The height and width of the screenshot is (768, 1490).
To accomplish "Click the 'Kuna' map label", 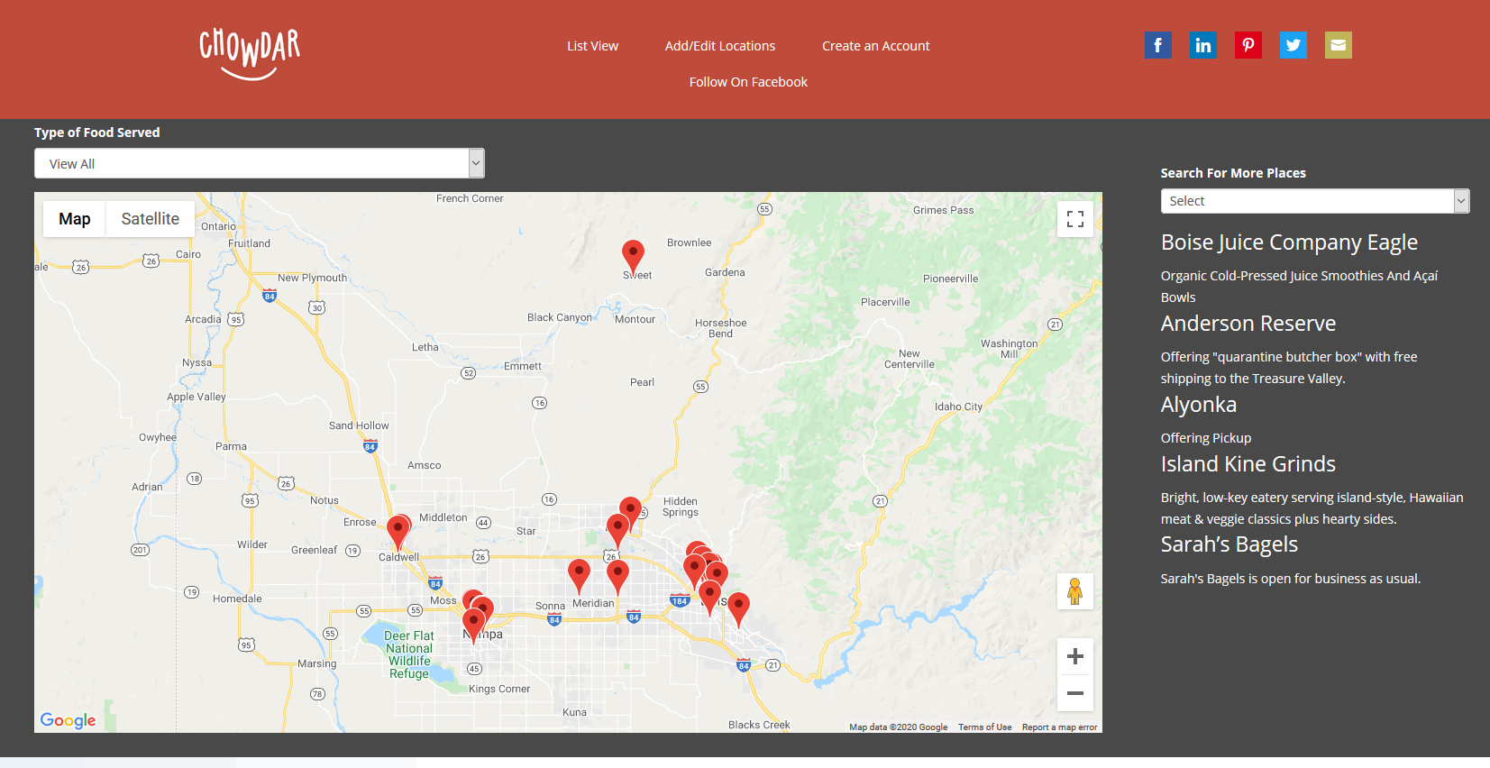I will click(x=574, y=712).
